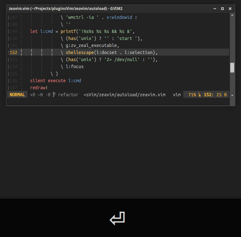Image resolution: width=241 pixels, height=237 pixels.
Task: Click l:docset on line 152
Action: tap(107, 52)
